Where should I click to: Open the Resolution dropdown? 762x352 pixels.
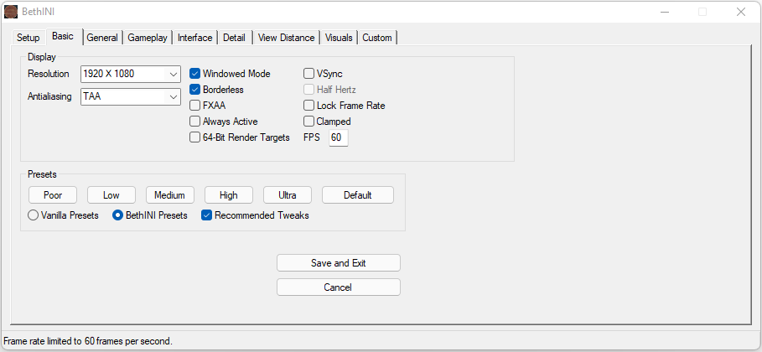[131, 74]
